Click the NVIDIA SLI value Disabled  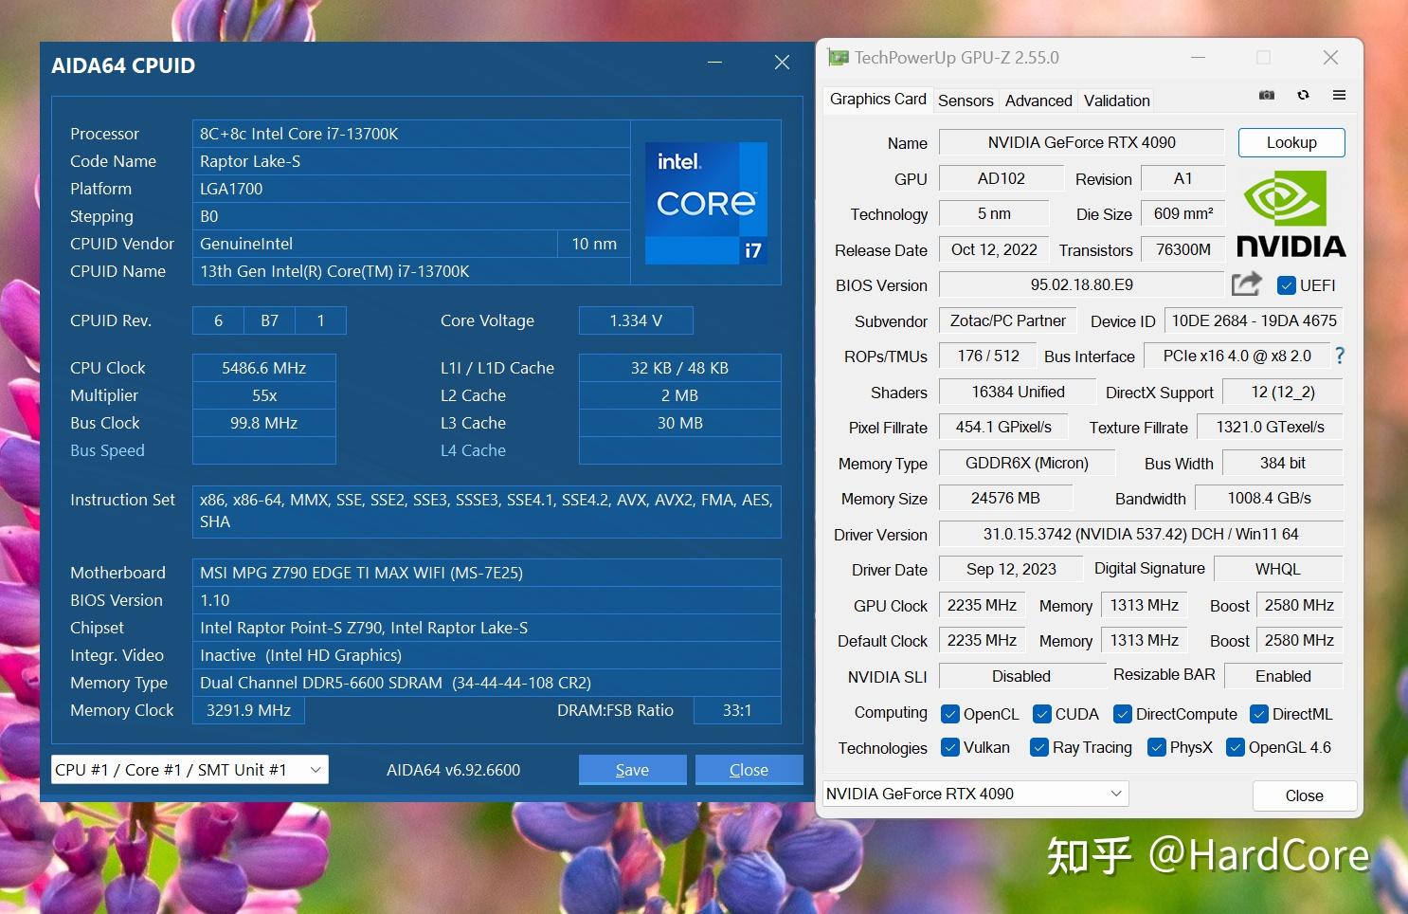point(1021,676)
